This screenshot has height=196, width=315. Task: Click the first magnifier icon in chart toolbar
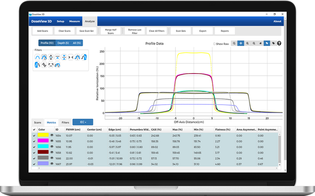coord(234,43)
